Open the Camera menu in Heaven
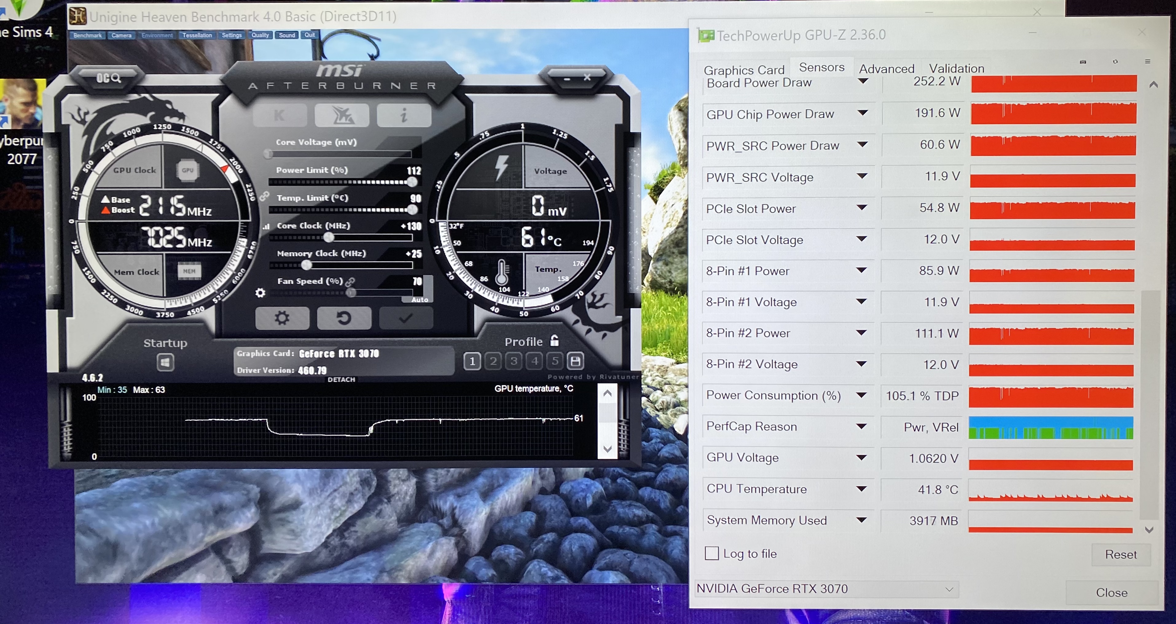 point(121,35)
